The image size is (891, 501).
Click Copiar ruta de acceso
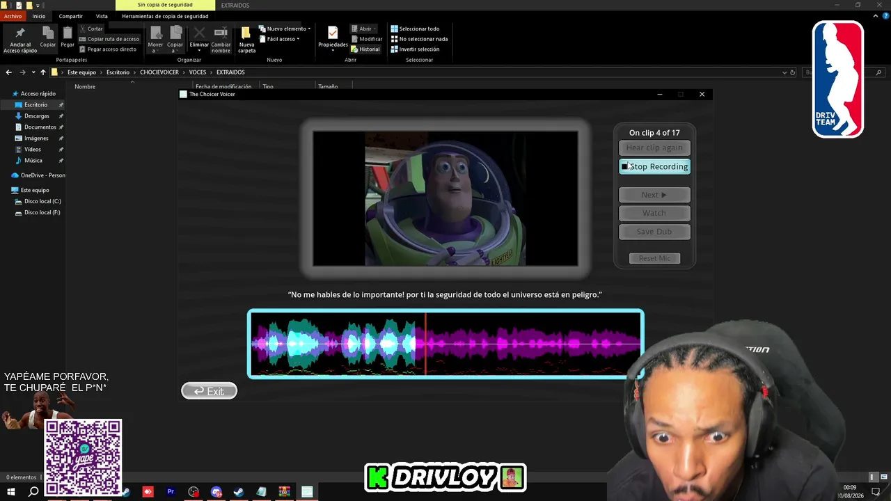tap(109, 39)
